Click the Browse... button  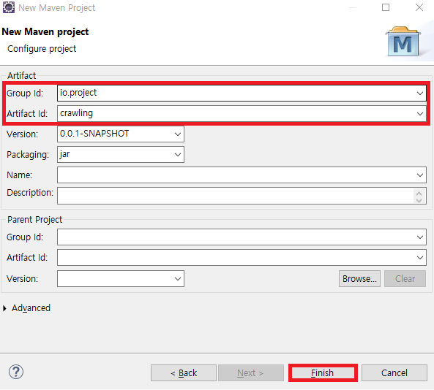tap(359, 279)
